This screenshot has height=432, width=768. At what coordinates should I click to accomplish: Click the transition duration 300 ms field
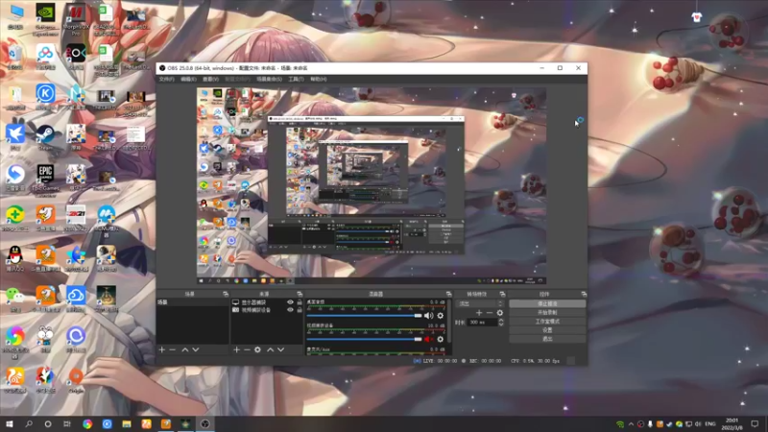(483, 323)
